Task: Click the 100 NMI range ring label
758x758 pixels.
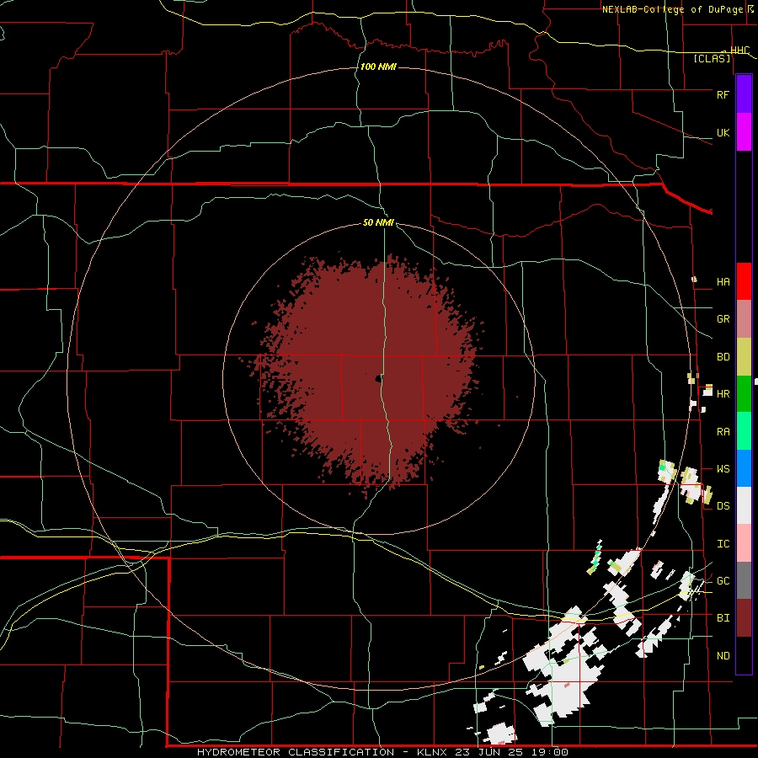Action: coord(378,67)
